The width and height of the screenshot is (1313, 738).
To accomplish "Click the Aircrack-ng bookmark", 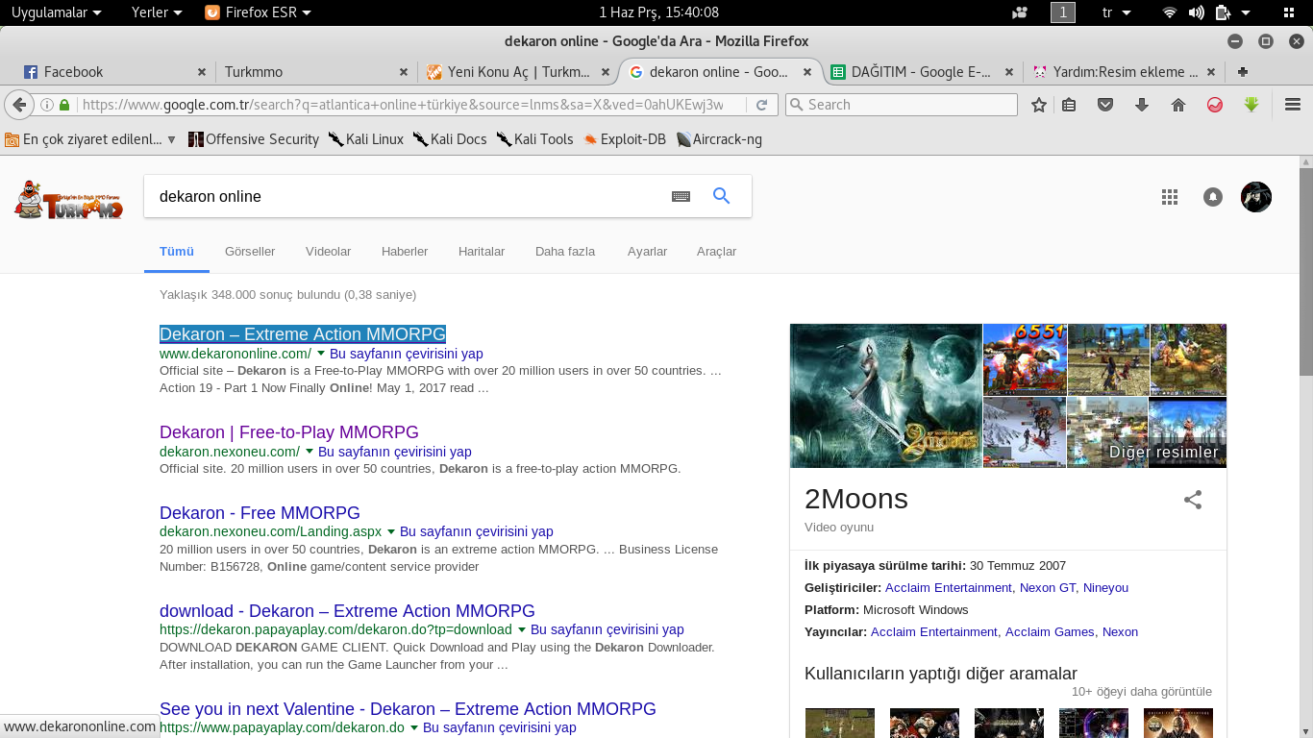I will coord(719,139).
